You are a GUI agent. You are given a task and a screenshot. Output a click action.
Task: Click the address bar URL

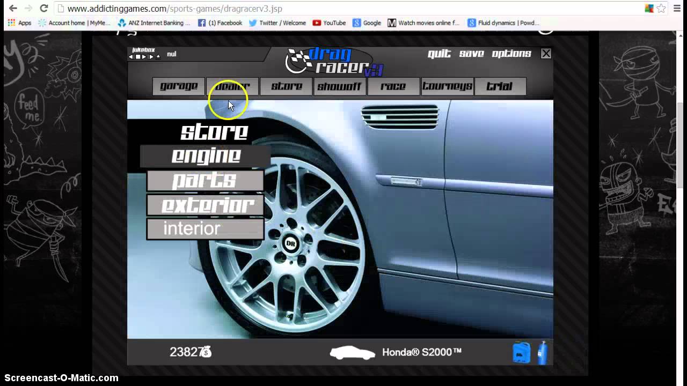point(175,9)
